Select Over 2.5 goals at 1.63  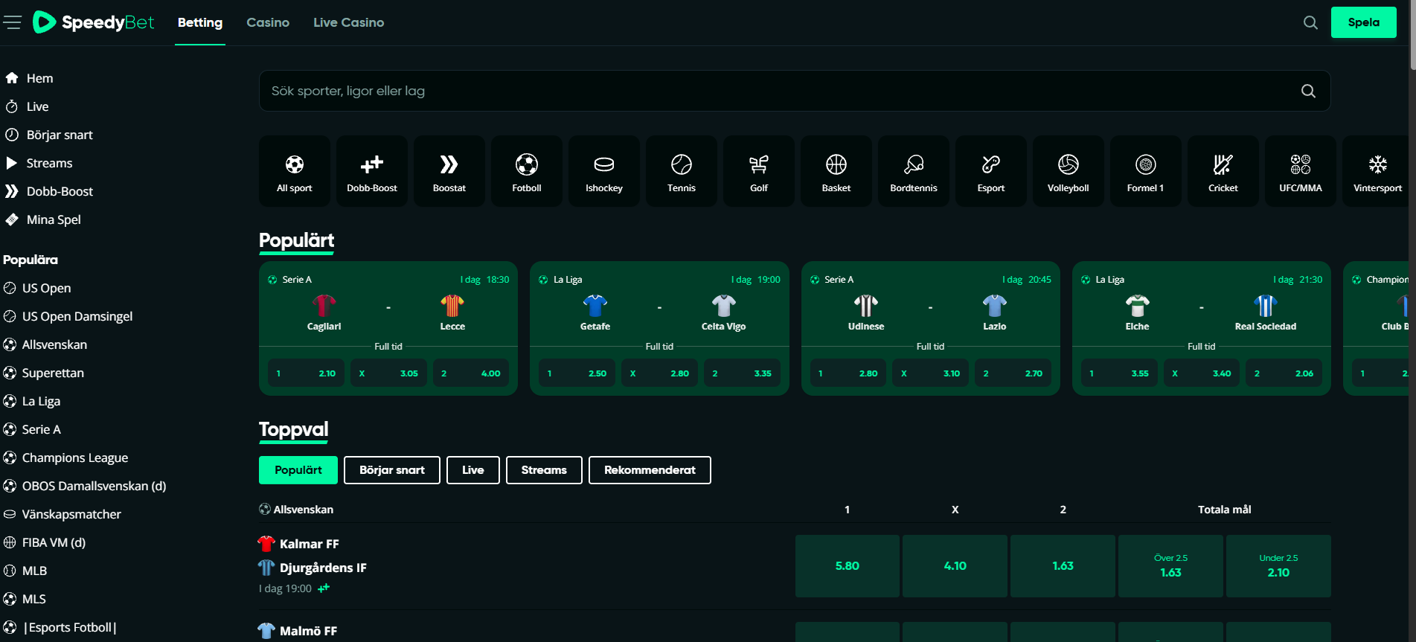pos(1170,566)
